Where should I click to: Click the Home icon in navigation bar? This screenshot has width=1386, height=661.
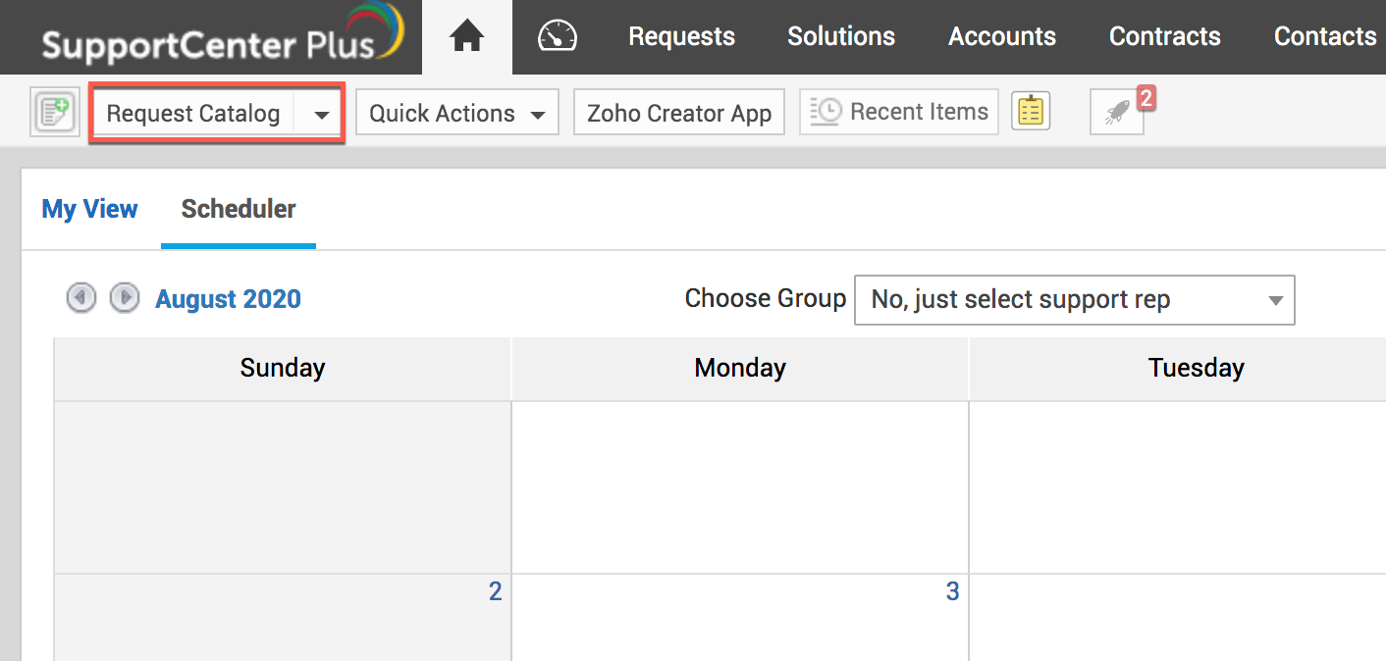tap(467, 37)
